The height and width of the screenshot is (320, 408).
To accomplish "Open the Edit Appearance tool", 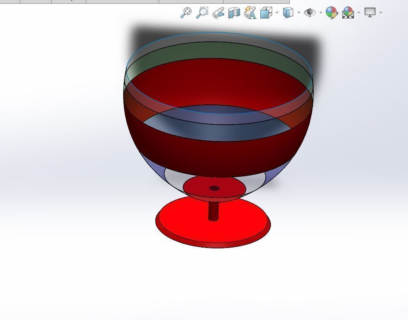I will [x=332, y=13].
